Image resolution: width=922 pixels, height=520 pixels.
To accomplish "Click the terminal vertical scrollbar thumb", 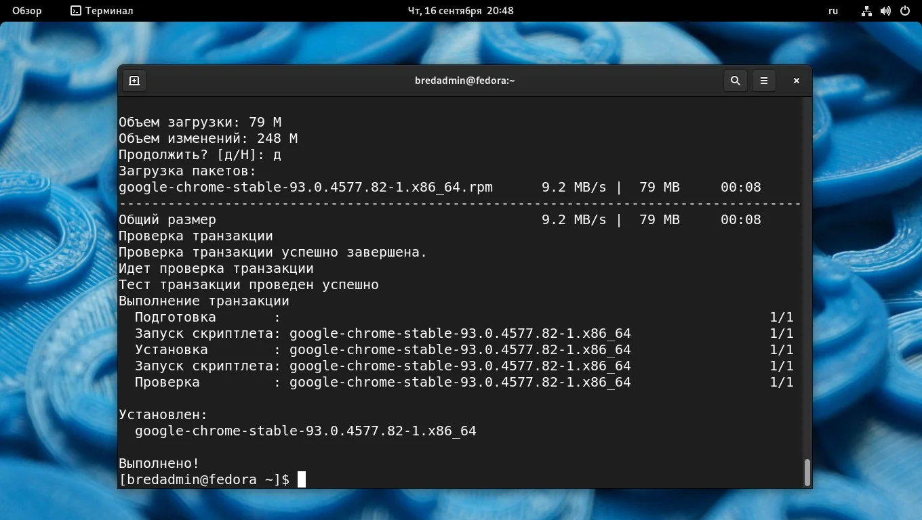I will (807, 473).
